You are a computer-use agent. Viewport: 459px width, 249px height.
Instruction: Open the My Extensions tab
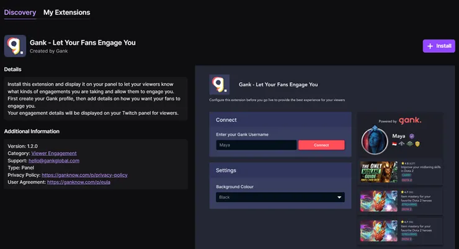pyautogui.click(x=67, y=12)
